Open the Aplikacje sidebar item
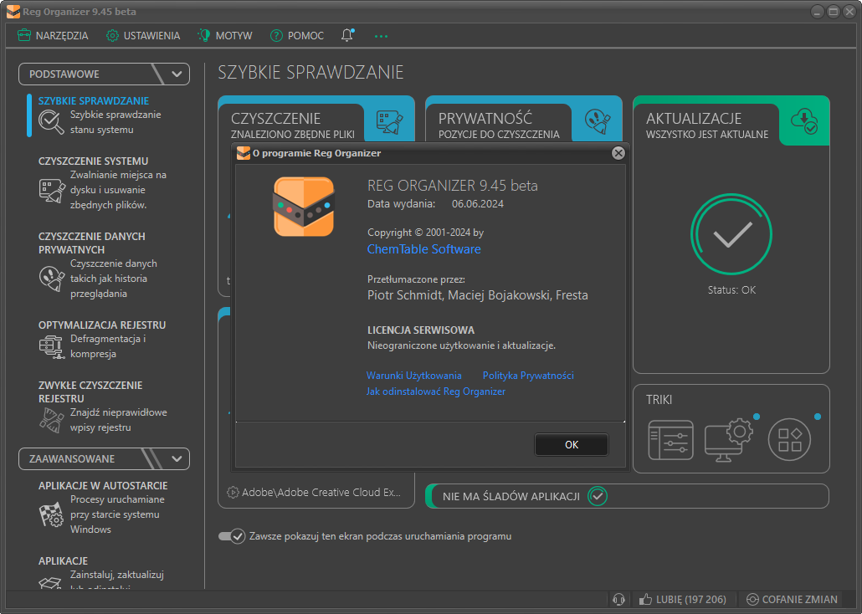The width and height of the screenshot is (862, 614). click(64, 560)
